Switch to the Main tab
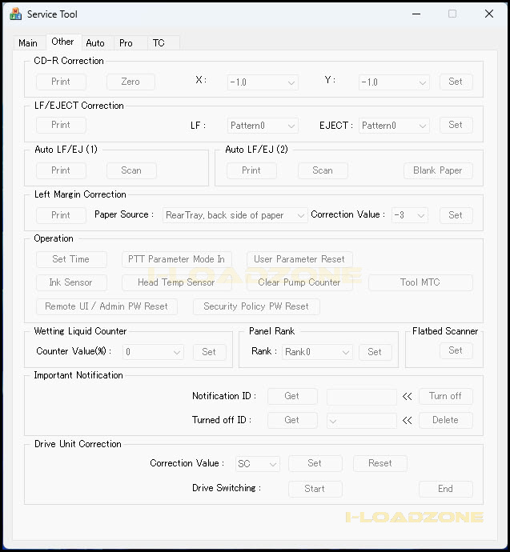 click(x=28, y=43)
